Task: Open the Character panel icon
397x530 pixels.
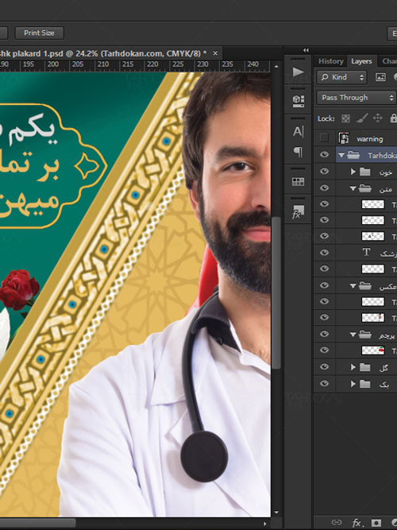Action: coord(298,131)
